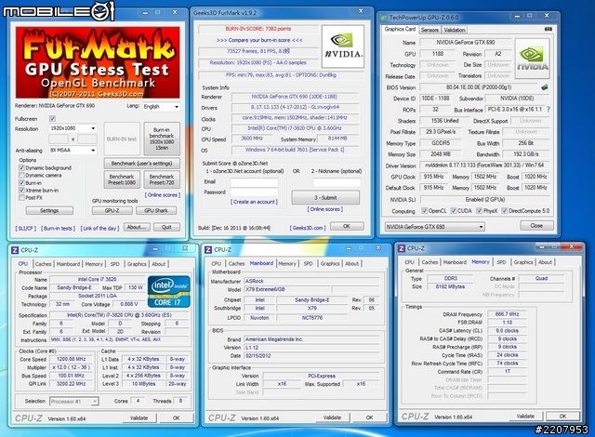Image resolution: width=595 pixels, height=437 pixels.
Task: Click the CPU-Z icon of the Memory window
Action: pos(402,248)
